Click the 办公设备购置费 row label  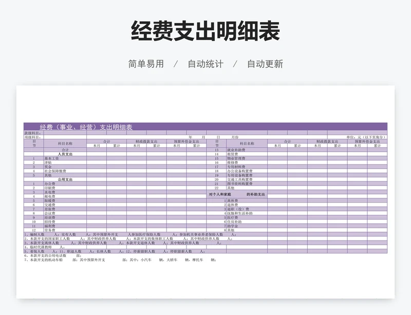click(240, 171)
